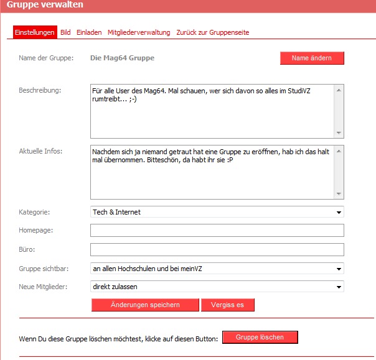The image size is (376, 360).
Task: Click scroll-up arrow of Beschreibung box
Action: coord(339,90)
